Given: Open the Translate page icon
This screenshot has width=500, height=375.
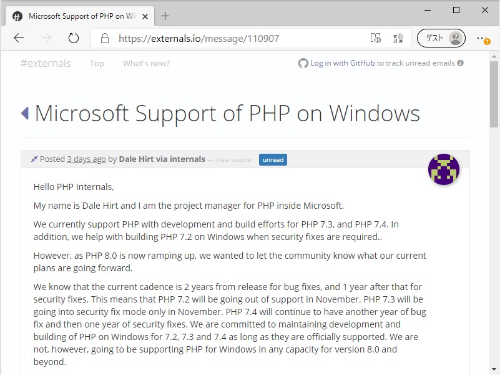Looking at the screenshot, I should [398, 38].
